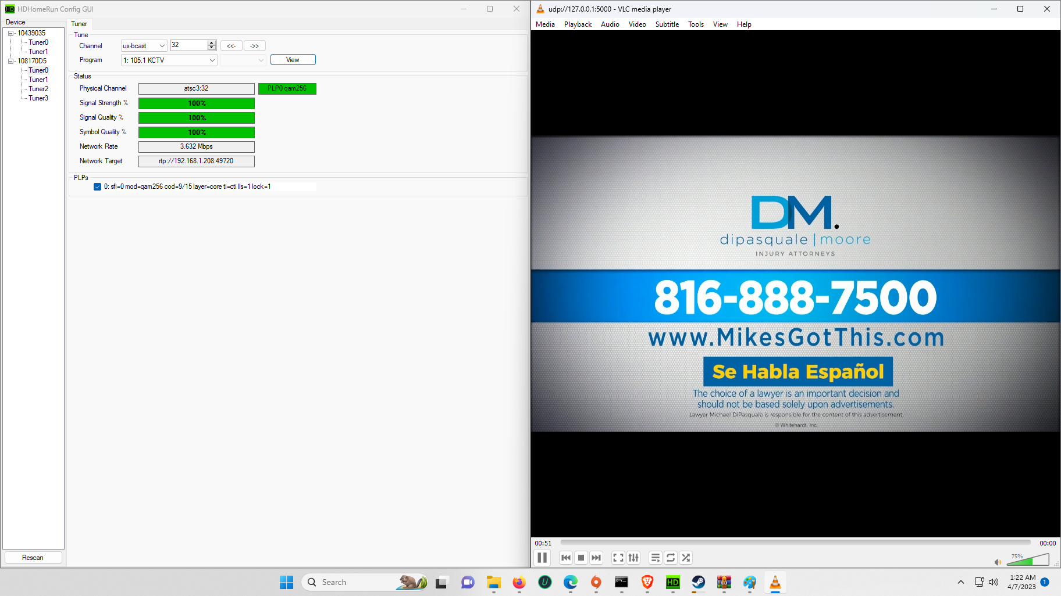This screenshot has width=1061, height=596.
Task: Toggle VLC fullscreen mode
Action: click(618, 558)
